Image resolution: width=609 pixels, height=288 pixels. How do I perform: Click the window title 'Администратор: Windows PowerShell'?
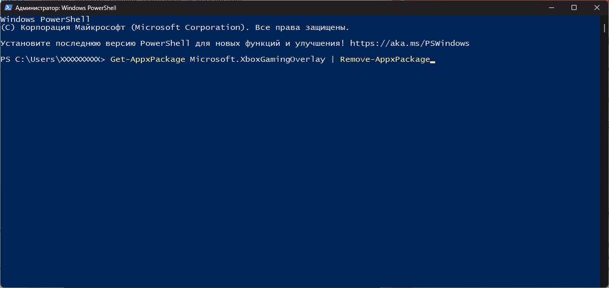click(x=66, y=8)
